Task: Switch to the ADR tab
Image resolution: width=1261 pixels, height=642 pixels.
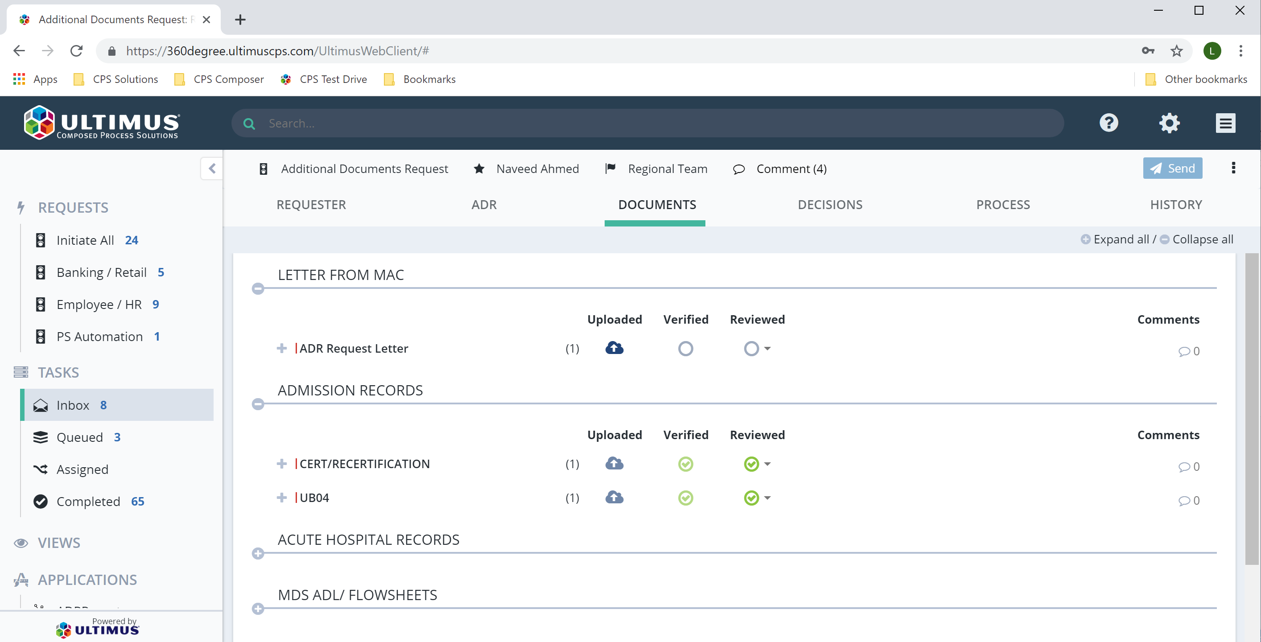Action: (x=484, y=205)
